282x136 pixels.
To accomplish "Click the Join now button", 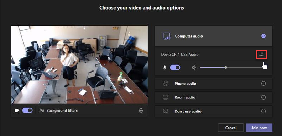I will point(259,128).
